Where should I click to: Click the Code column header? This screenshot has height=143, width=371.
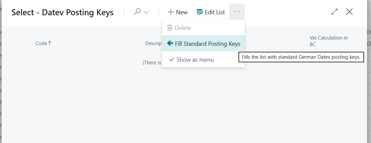point(41,43)
